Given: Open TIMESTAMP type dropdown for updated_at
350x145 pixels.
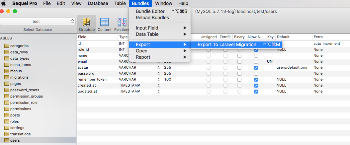Looking at the screenshot, I should click(x=158, y=92).
